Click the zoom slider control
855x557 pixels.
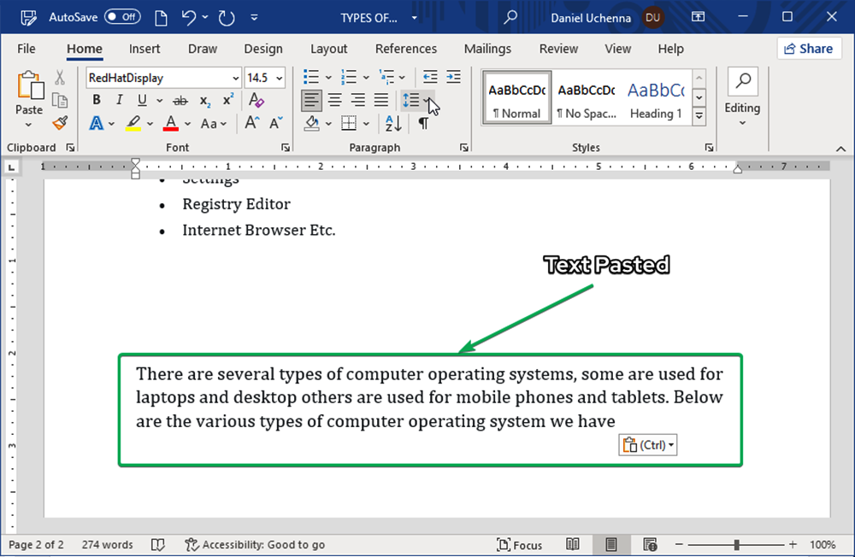pos(739,544)
